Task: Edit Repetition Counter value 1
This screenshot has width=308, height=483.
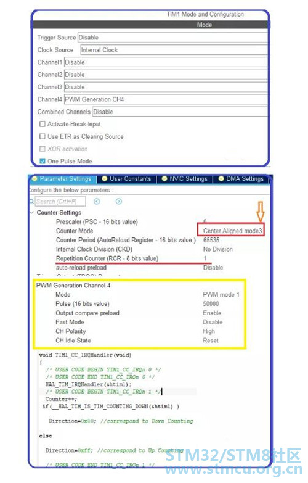Action: (x=205, y=258)
